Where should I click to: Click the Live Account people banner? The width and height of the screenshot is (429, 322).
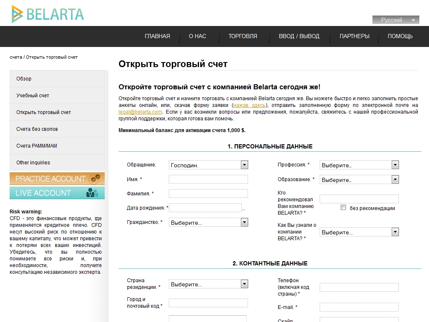click(x=57, y=193)
